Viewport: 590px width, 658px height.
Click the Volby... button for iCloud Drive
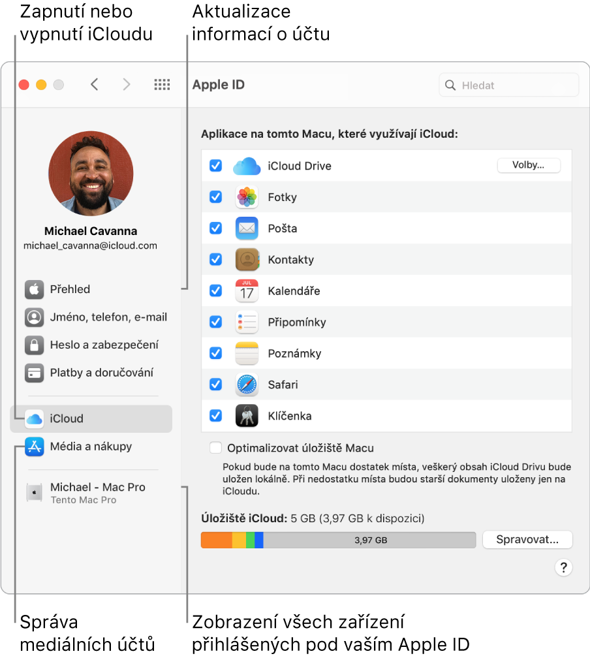coord(529,165)
